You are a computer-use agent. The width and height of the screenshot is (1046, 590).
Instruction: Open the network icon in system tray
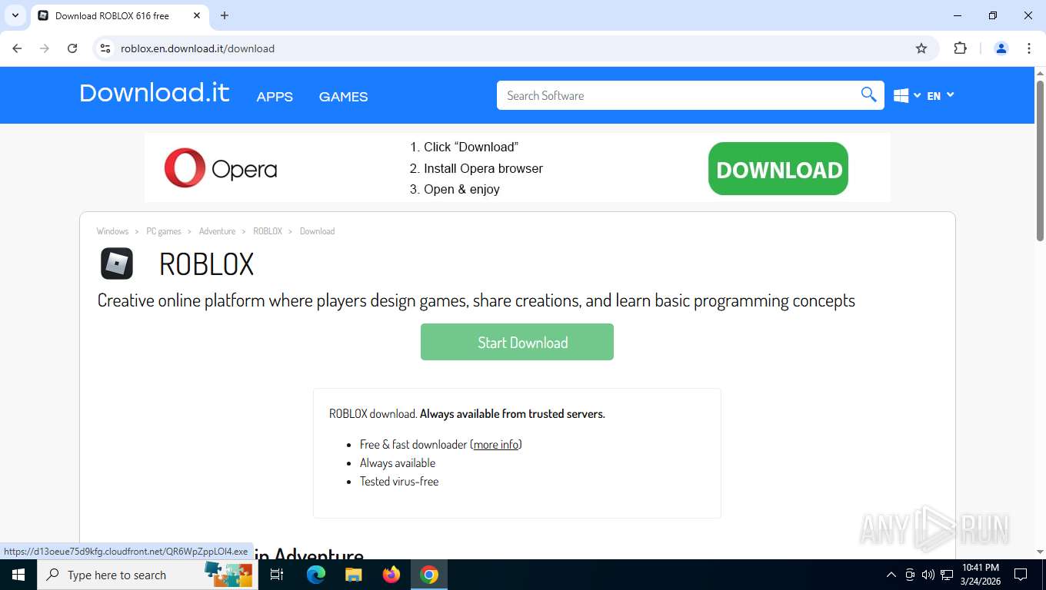947,575
